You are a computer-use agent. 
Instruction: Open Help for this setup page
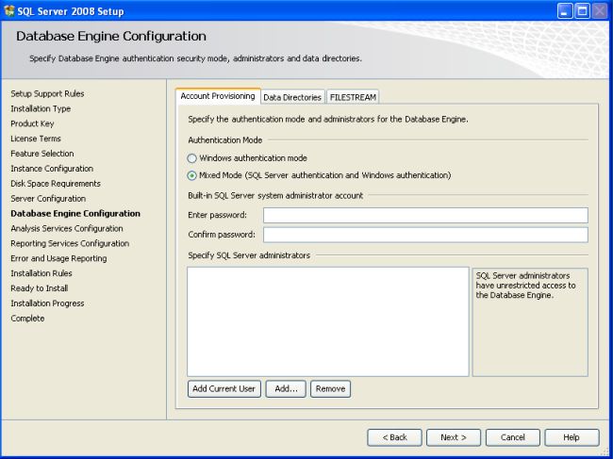pyautogui.click(x=572, y=437)
